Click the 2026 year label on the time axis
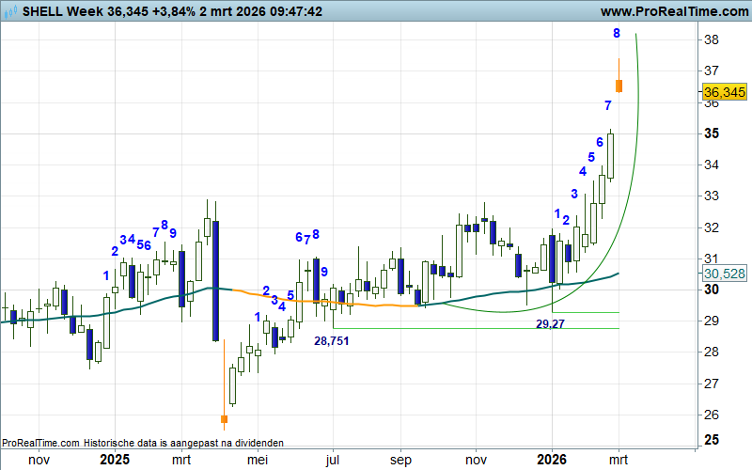752x470 pixels. [x=551, y=460]
